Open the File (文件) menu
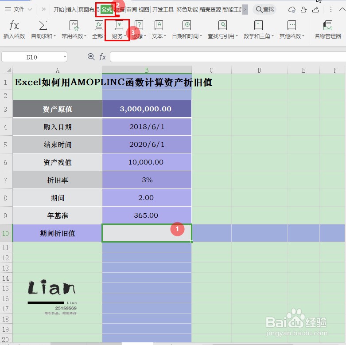 [x=19, y=9]
